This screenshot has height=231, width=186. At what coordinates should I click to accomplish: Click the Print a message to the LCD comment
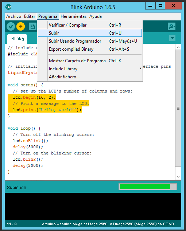click(x=51, y=103)
